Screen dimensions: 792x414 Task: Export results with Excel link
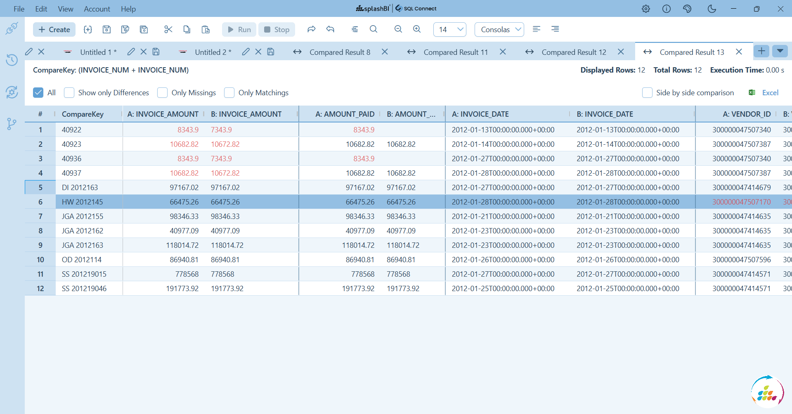point(764,92)
